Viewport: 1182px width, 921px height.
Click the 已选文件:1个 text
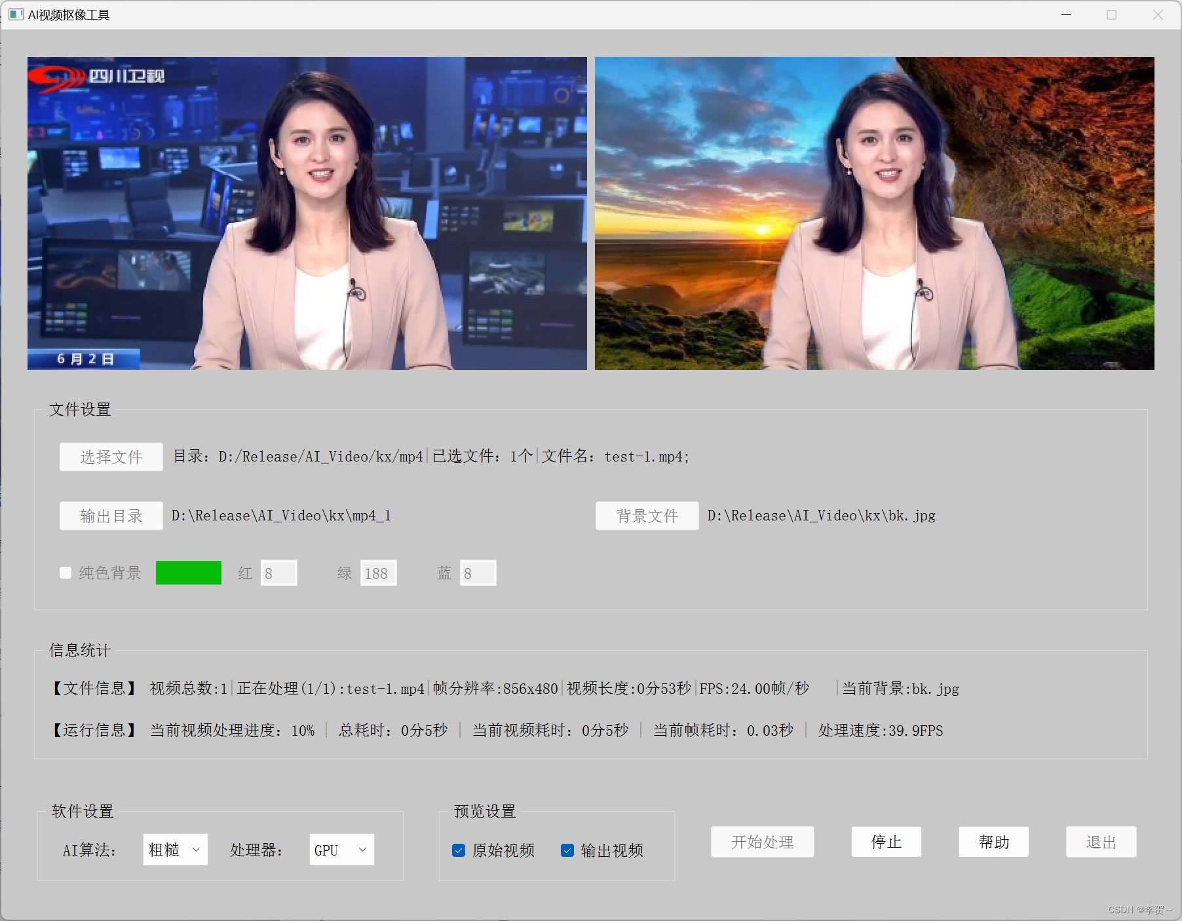click(x=482, y=457)
